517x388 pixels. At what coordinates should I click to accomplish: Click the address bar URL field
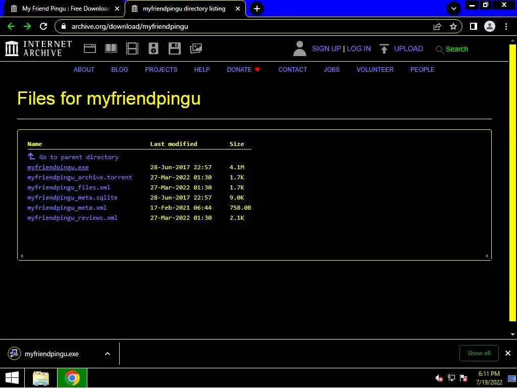[x=244, y=26]
